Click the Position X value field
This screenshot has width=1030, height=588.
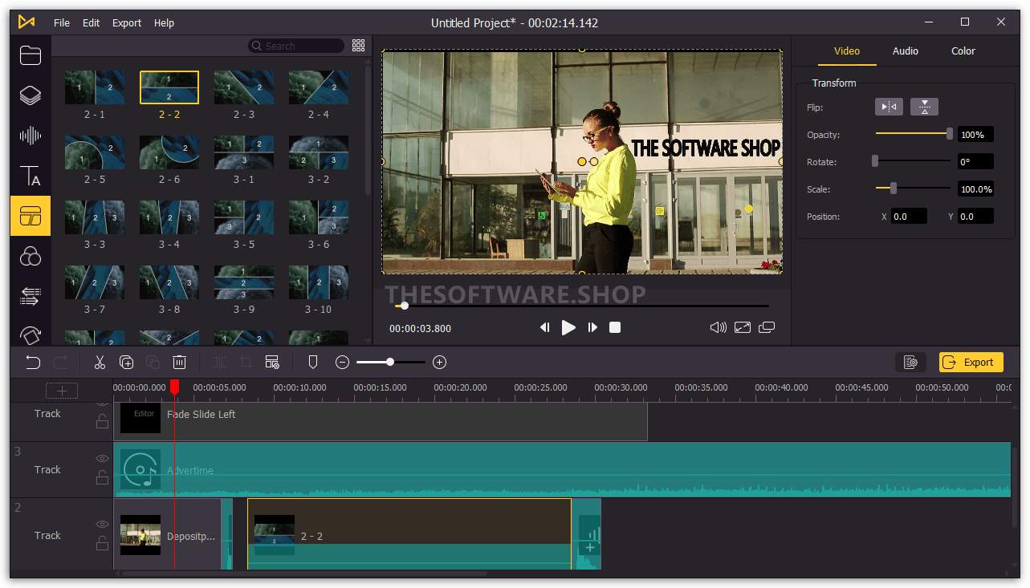[909, 216]
